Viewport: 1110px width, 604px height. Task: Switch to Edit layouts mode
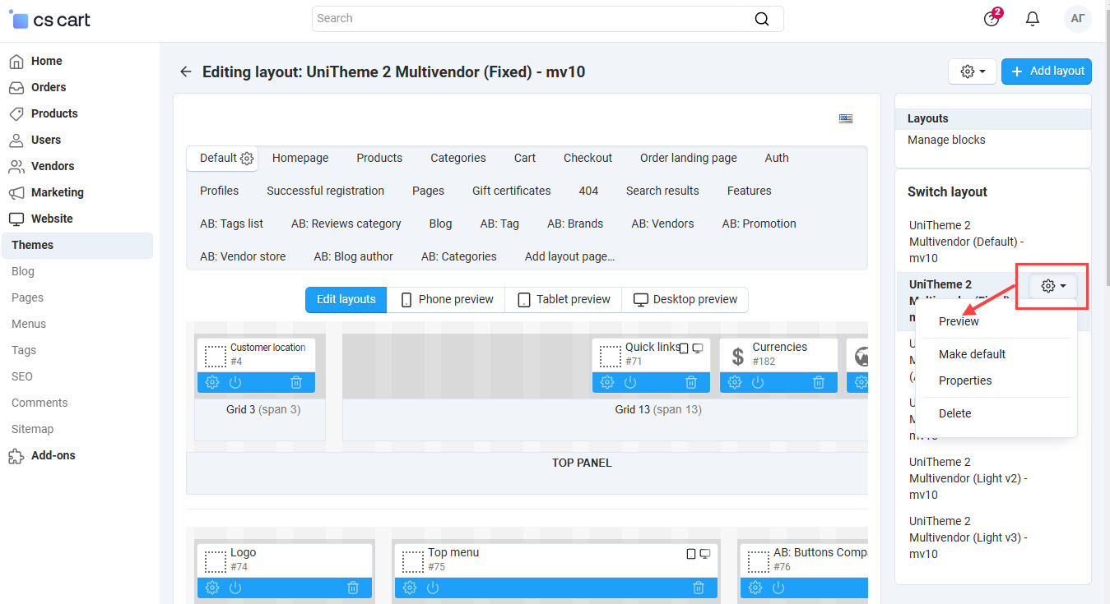pyautogui.click(x=346, y=299)
